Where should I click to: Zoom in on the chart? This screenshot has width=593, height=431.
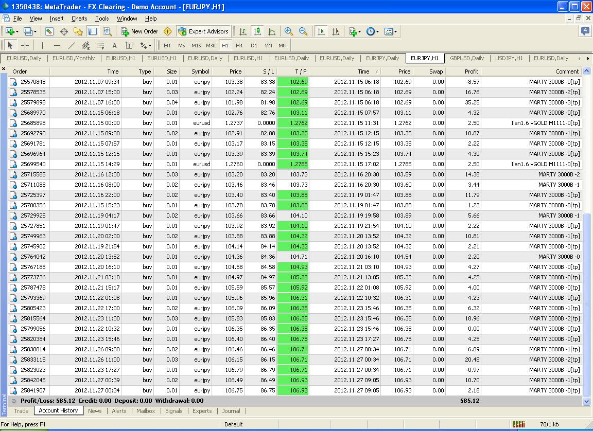point(289,32)
